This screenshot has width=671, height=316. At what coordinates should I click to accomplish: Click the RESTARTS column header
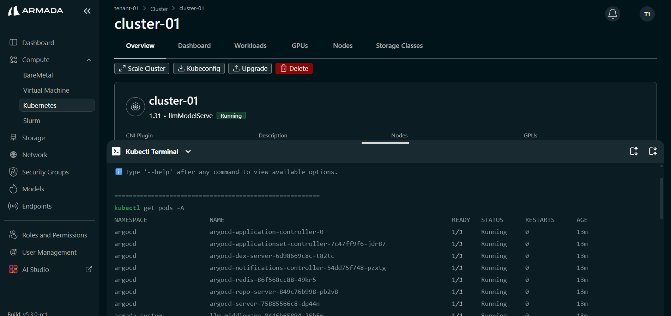coord(540,220)
